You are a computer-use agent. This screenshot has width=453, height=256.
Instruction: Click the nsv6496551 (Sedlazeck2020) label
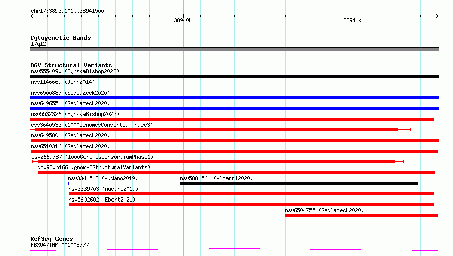70,103
